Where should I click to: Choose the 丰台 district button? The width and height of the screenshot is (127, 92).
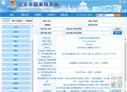click(x=16, y=27)
